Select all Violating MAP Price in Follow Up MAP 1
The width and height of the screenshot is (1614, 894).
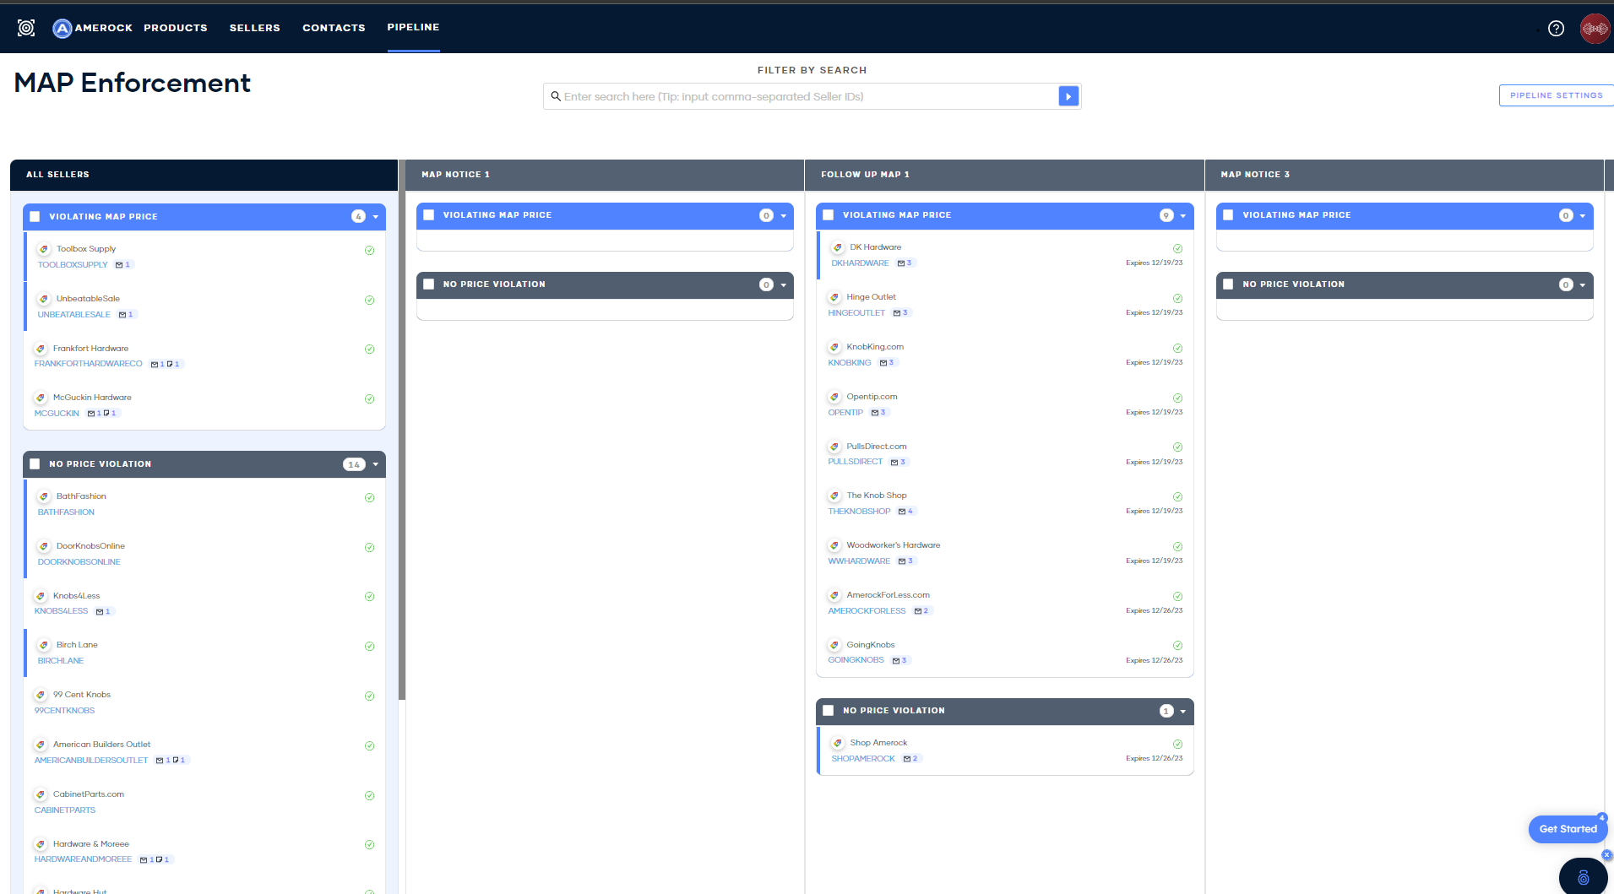(x=829, y=215)
